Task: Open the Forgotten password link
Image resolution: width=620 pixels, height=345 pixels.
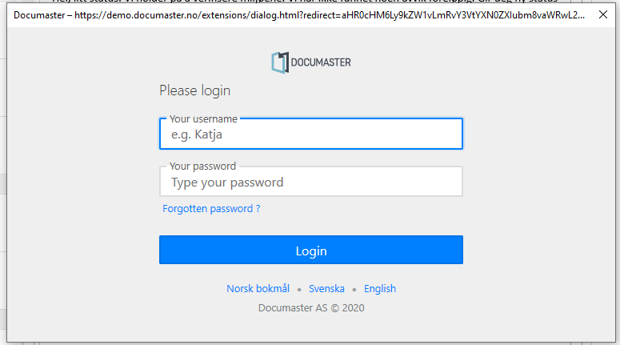Action: tap(211, 209)
